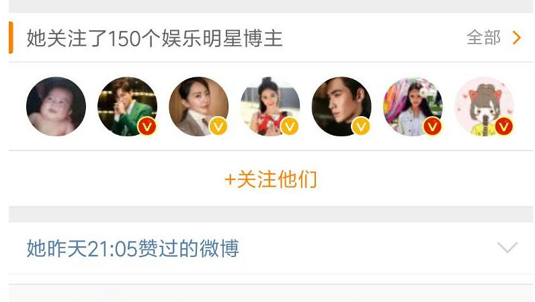This screenshot has width=535, height=302.
Task: Open the woman with flower hairpiece avatar
Action: tap(413, 106)
